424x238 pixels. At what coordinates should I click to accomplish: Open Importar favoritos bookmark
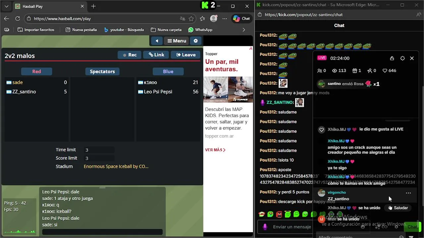(36, 30)
